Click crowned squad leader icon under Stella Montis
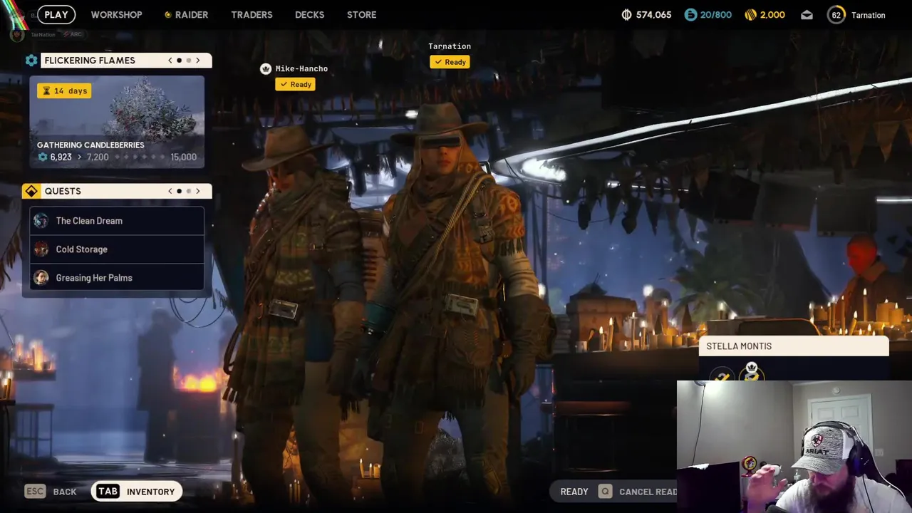The height and width of the screenshot is (513, 912). [x=752, y=373]
